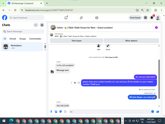Click the '@Celvin Reyes i am waiting' message
Screen dimensions: 165x124
click(x=142, y=97)
